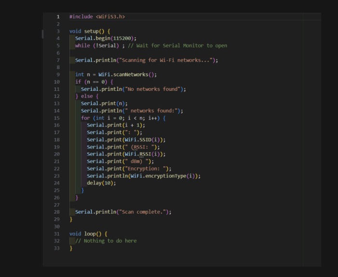Click WiFi.encryptionType(i) println line

point(144,176)
